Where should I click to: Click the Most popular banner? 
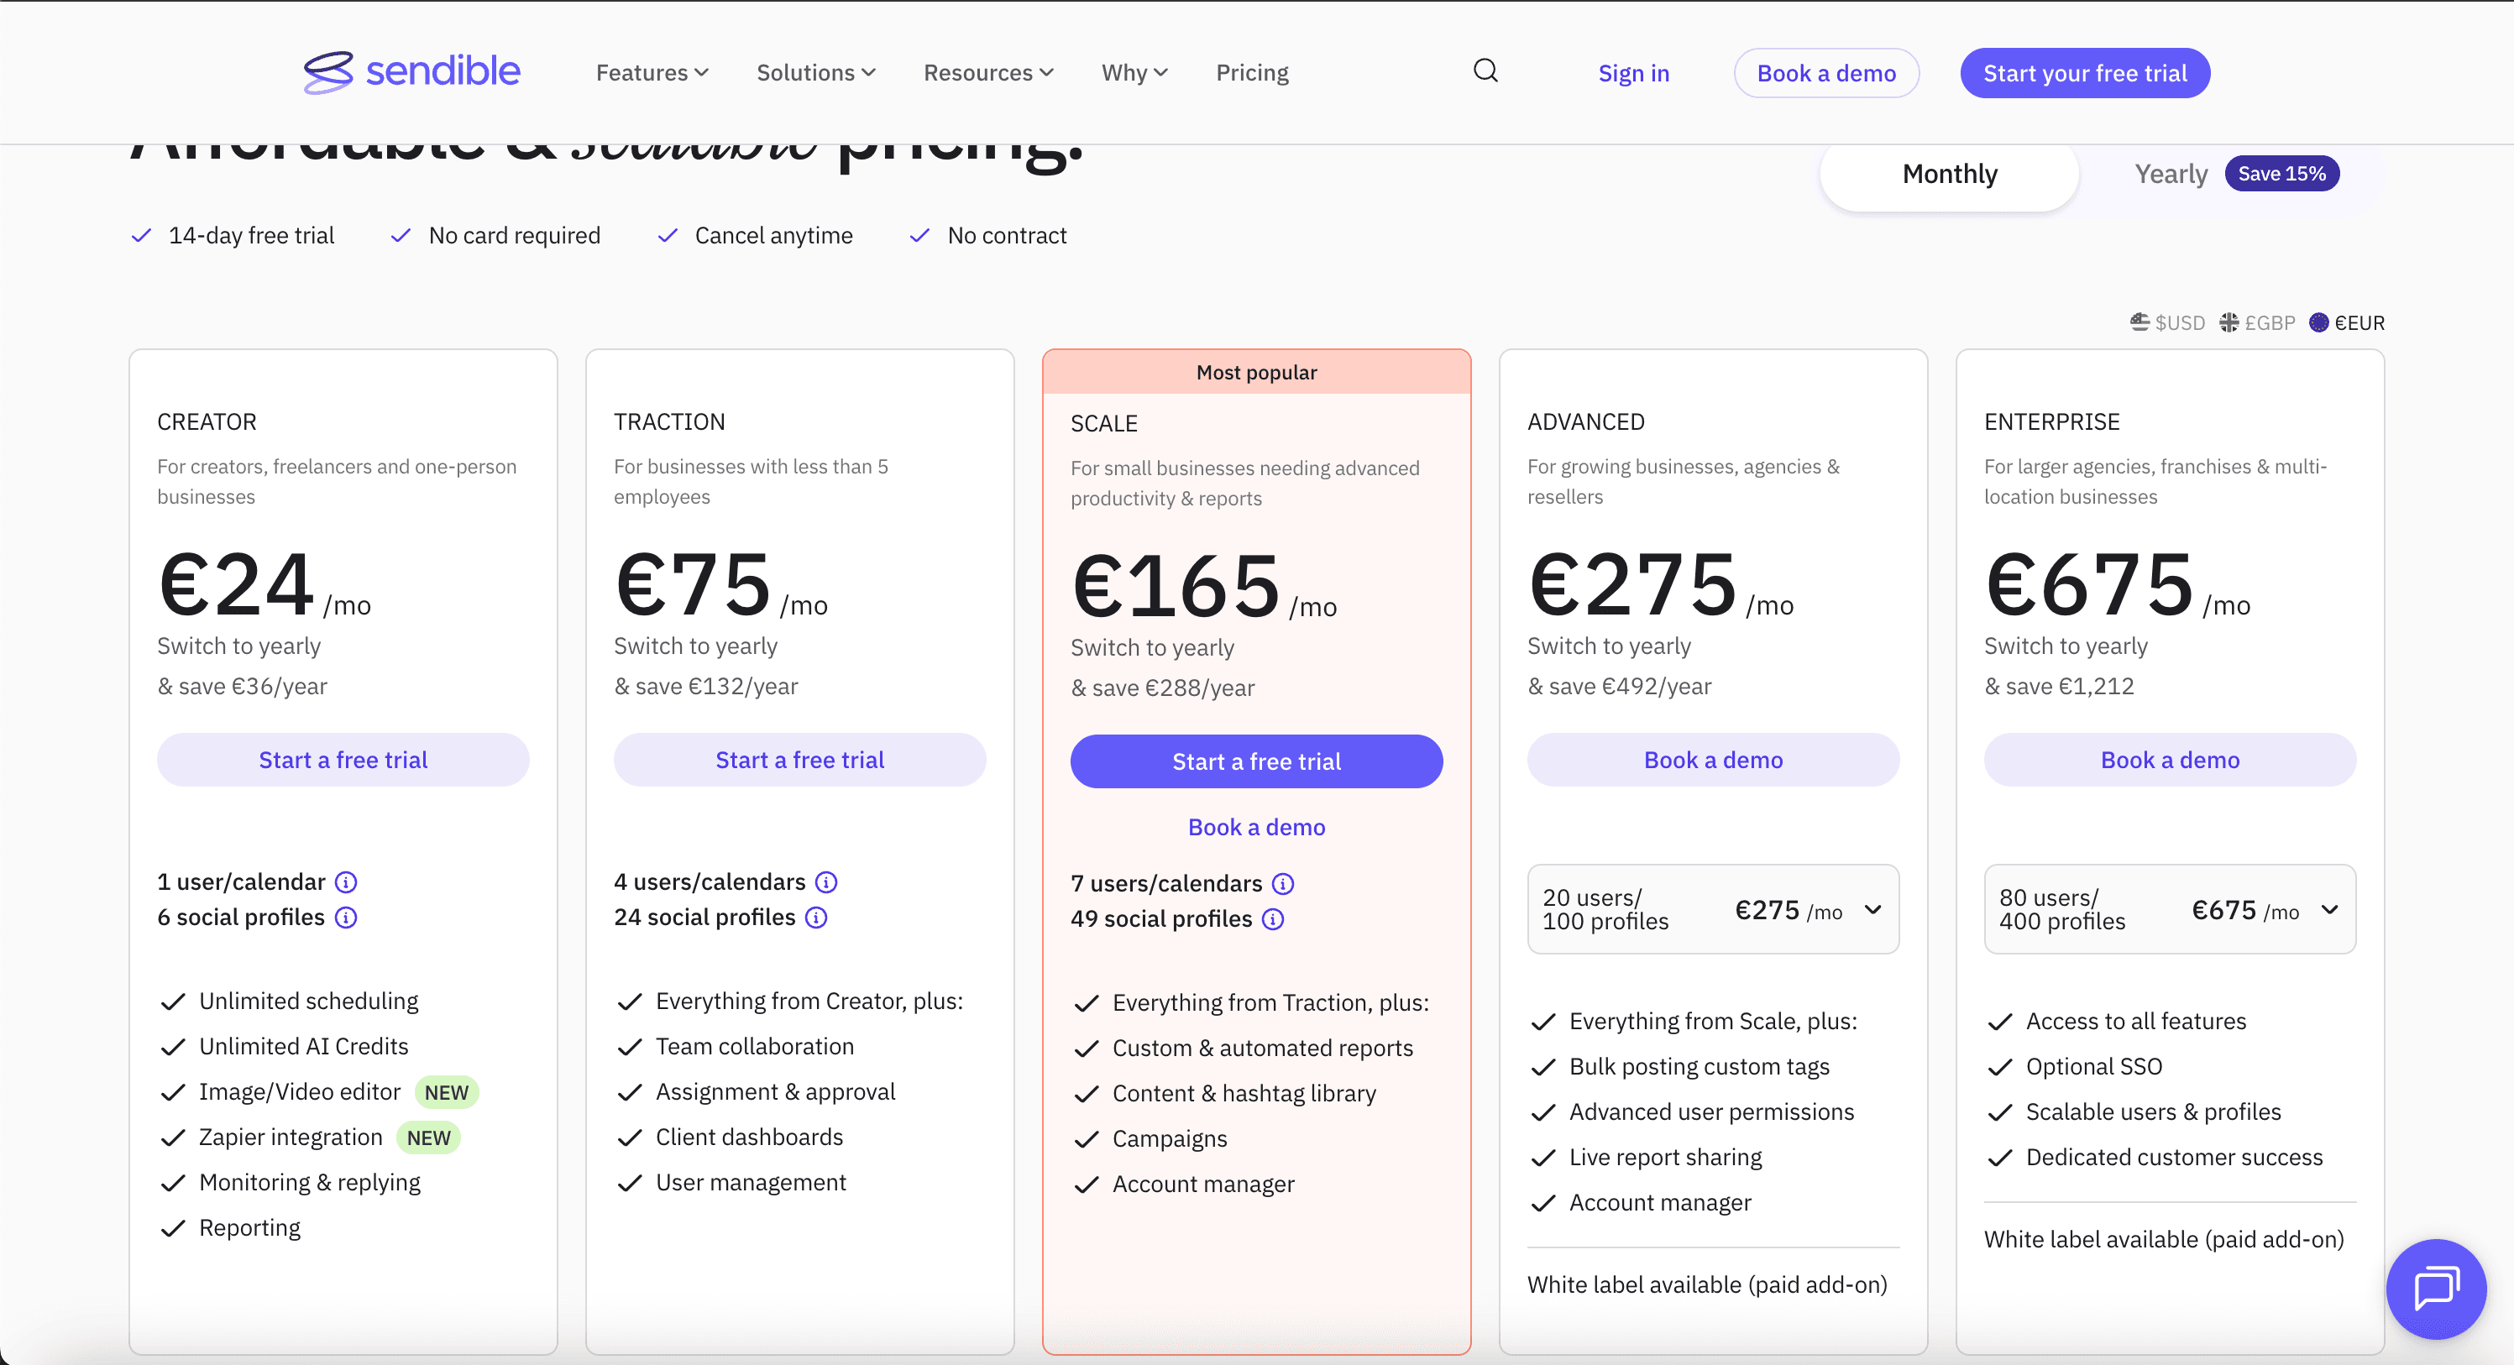click(x=1256, y=372)
